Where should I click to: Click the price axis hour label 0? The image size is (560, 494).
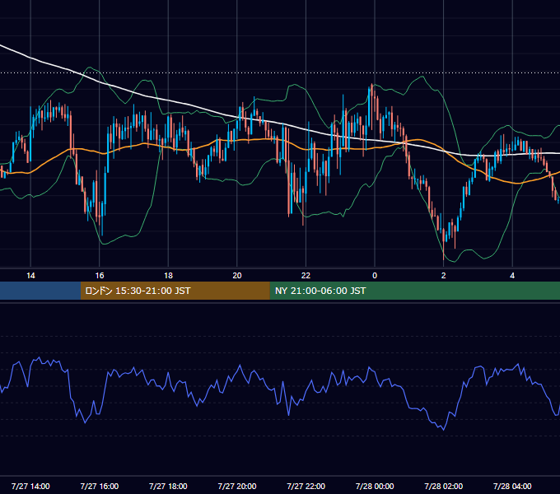pos(375,276)
